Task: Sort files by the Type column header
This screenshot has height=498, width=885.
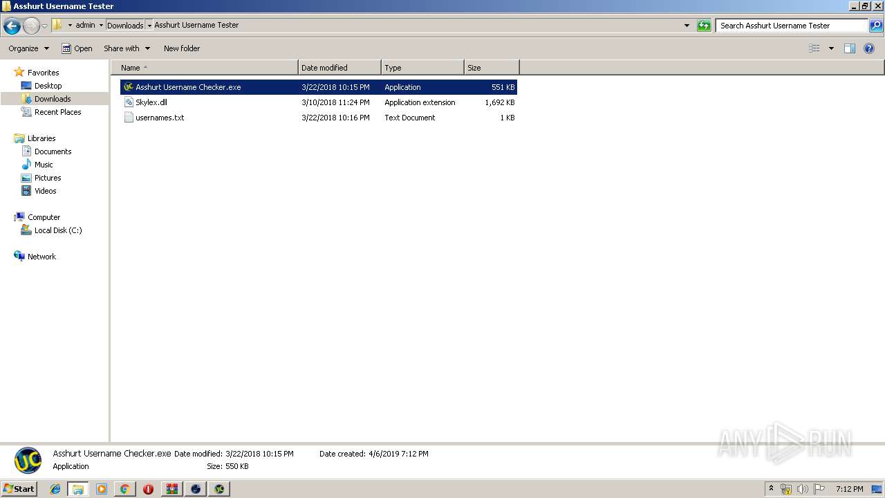Action: click(x=422, y=68)
